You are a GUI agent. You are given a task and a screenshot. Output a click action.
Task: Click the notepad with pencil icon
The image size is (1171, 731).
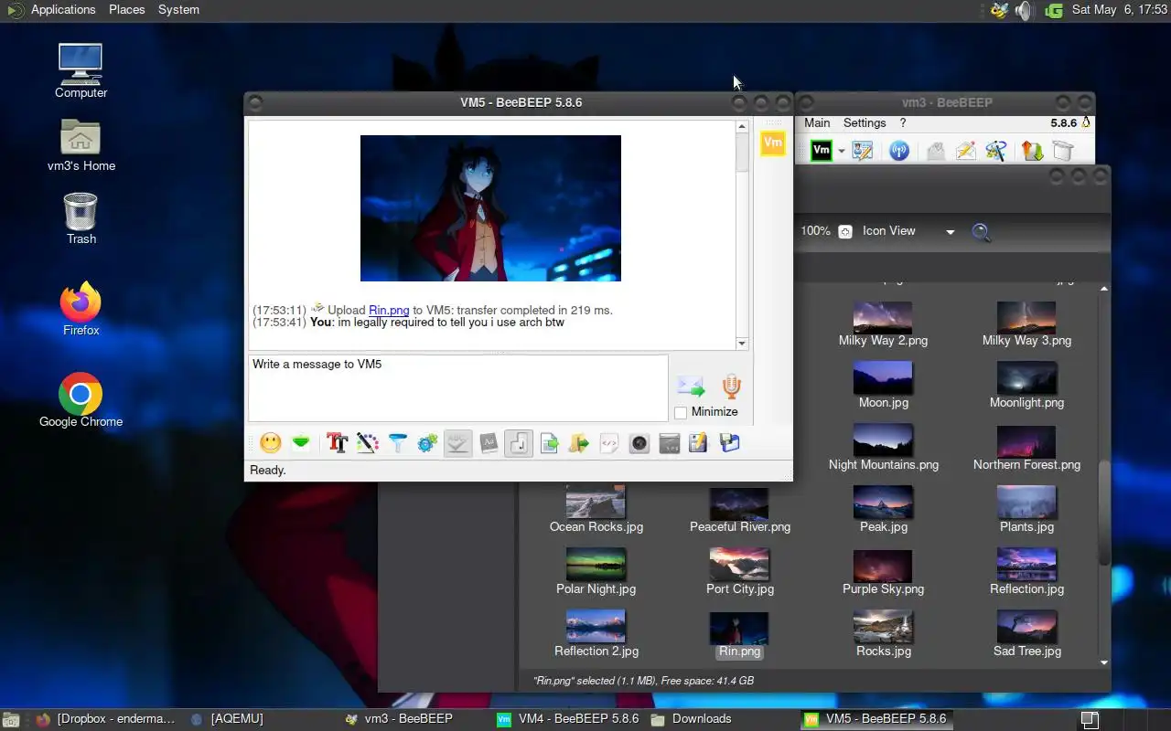tap(698, 443)
